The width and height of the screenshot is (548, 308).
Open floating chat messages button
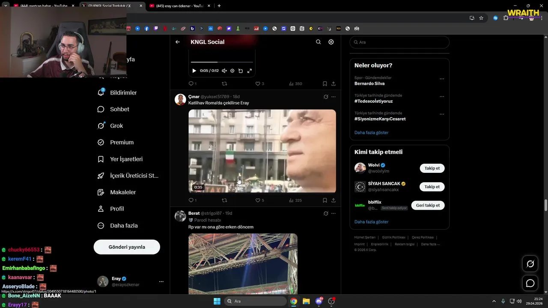pyautogui.click(x=530, y=283)
